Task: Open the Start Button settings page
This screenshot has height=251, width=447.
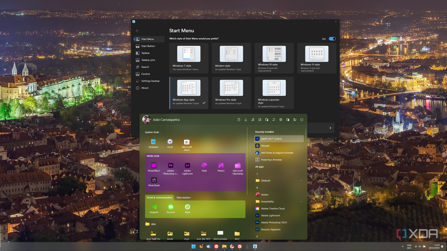Action: [149, 46]
